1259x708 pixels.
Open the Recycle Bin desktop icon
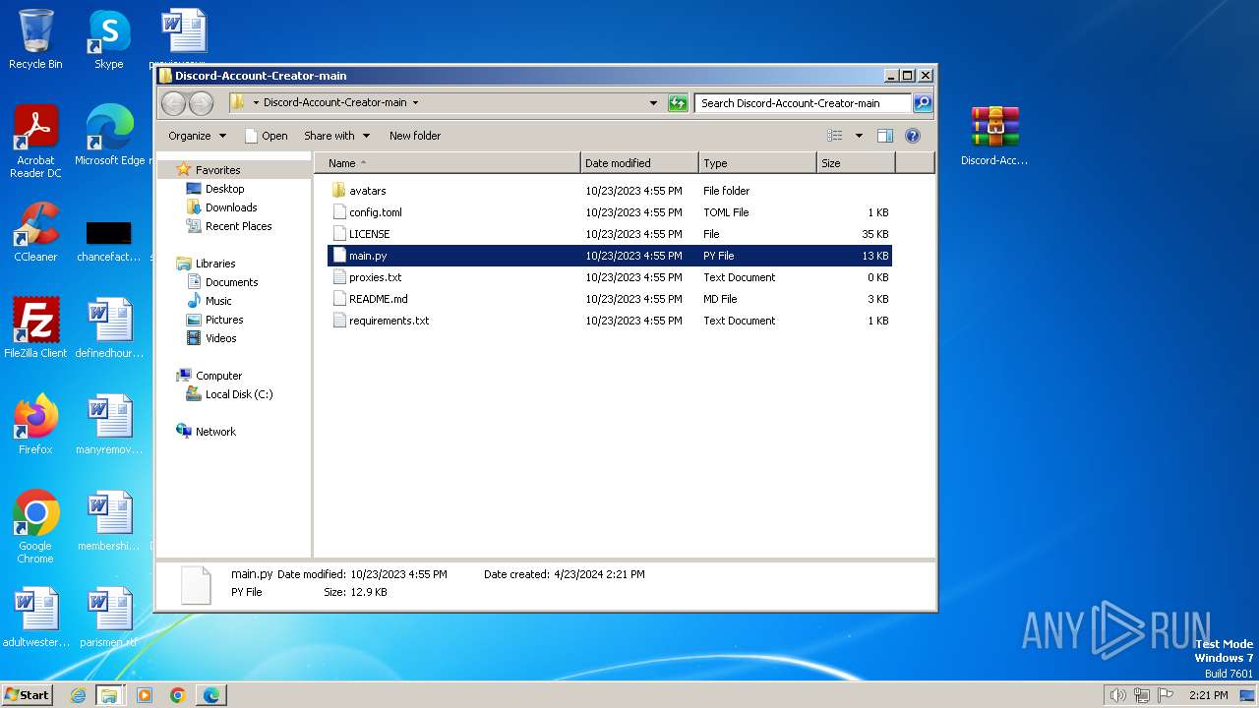click(x=35, y=40)
